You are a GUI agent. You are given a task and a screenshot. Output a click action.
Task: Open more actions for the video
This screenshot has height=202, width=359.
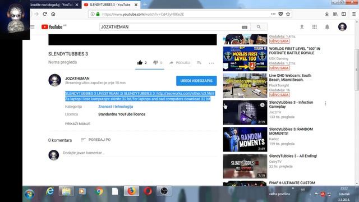pos(211,63)
